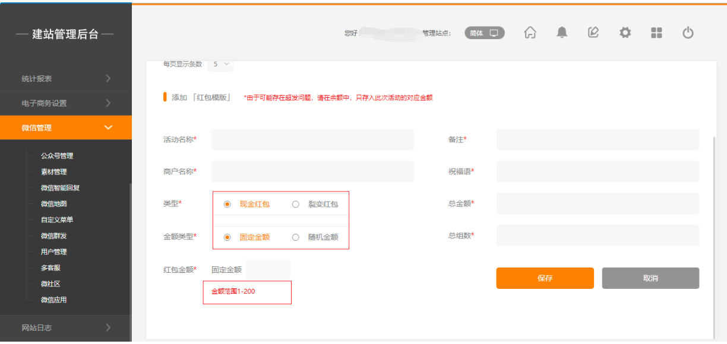Viewport: 727px width, 344px height.
Task: Click the edit pencil icon in header
Action: [x=593, y=33]
